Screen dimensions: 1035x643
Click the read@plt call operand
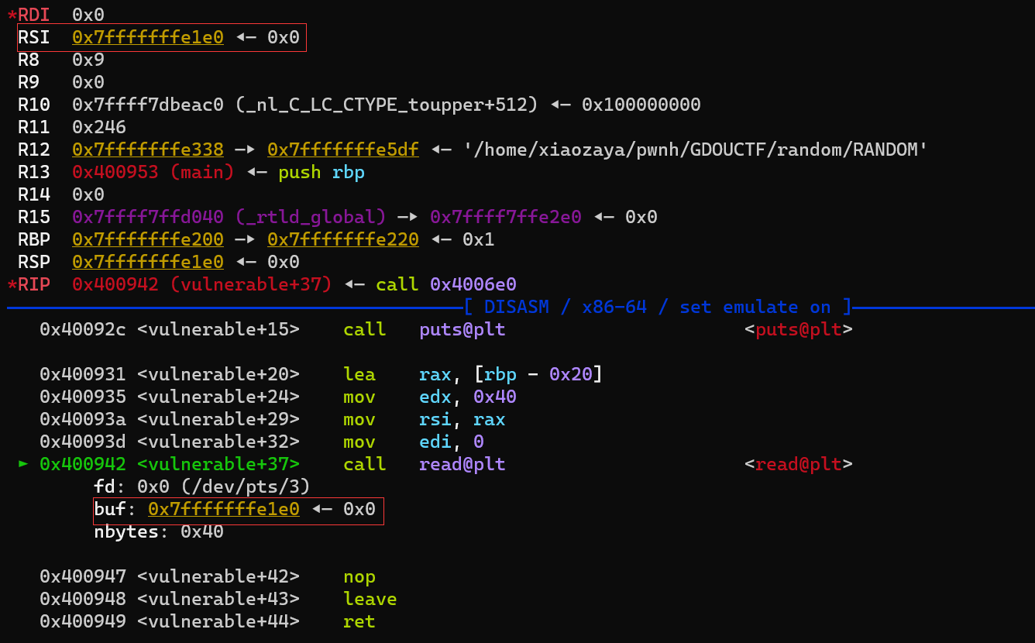(x=462, y=464)
